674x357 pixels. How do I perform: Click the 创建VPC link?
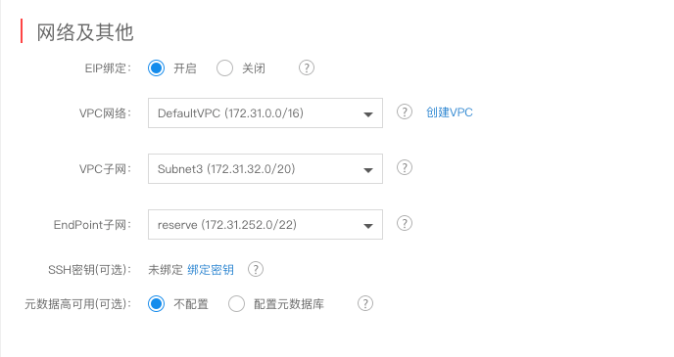point(450,112)
